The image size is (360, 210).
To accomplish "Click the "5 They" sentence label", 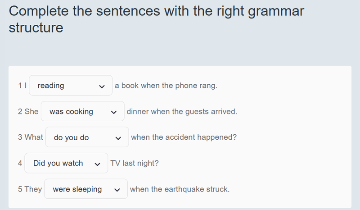I will click(30, 189).
